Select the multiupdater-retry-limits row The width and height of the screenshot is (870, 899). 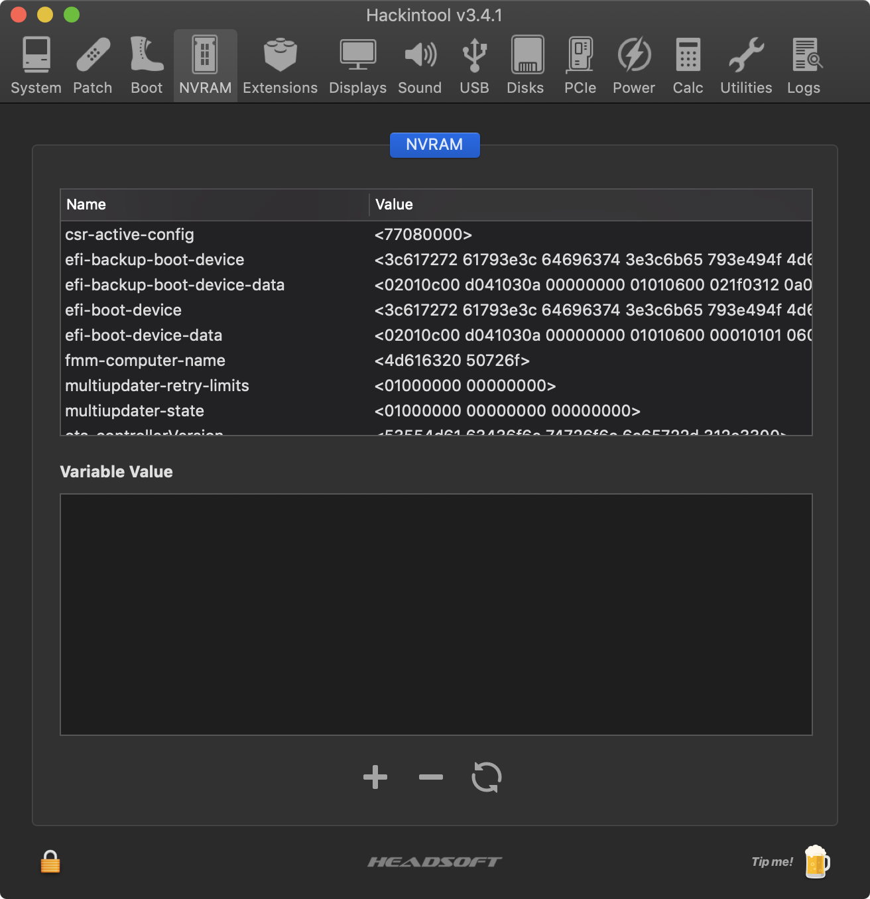[436, 386]
